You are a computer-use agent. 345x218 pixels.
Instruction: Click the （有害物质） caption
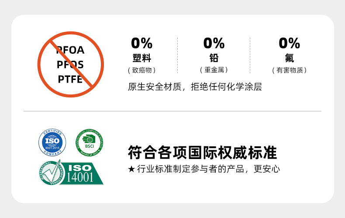click(289, 70)
